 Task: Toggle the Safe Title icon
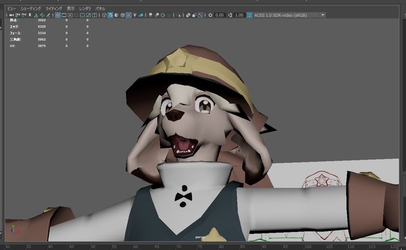94,16
